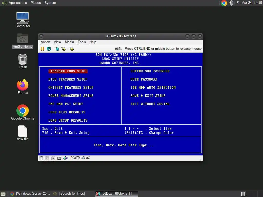Open 86Box settings via the gear icon
The height and width of the screenshot is (197, 263).
click(72, 49)
